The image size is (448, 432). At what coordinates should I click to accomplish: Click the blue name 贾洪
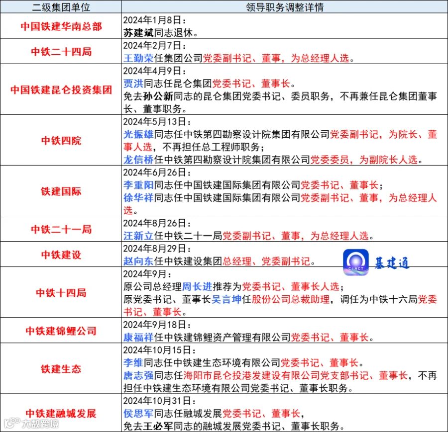click(133, 84)
